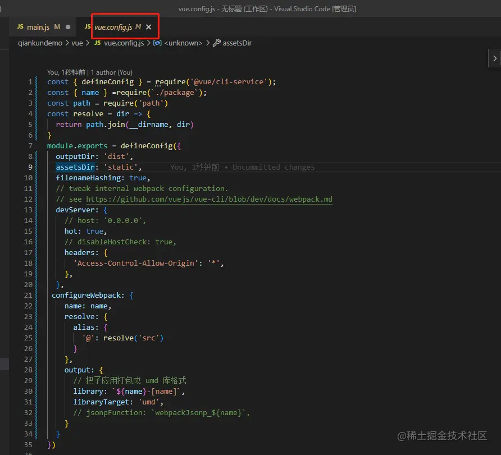Click the 'filenameHashing' property name

(88, 178)
